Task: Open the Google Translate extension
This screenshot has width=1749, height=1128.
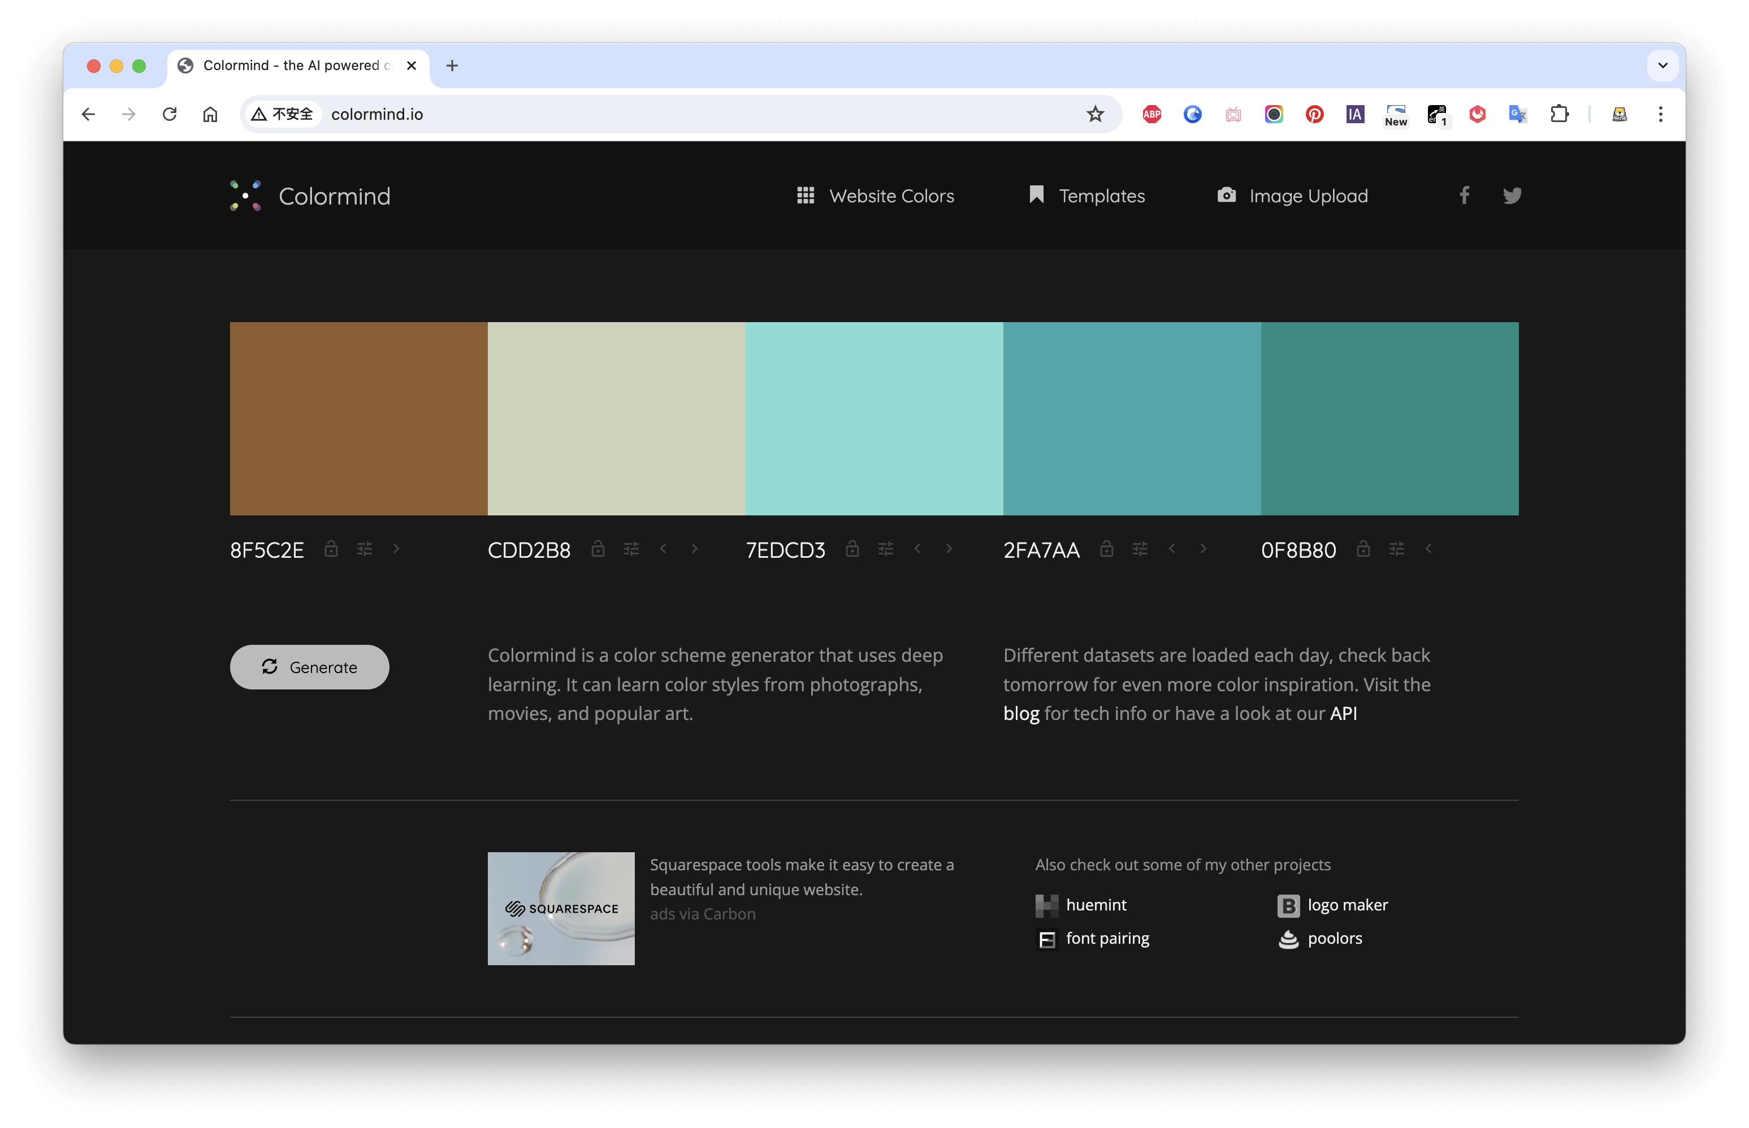Action: coord(1517,114)
